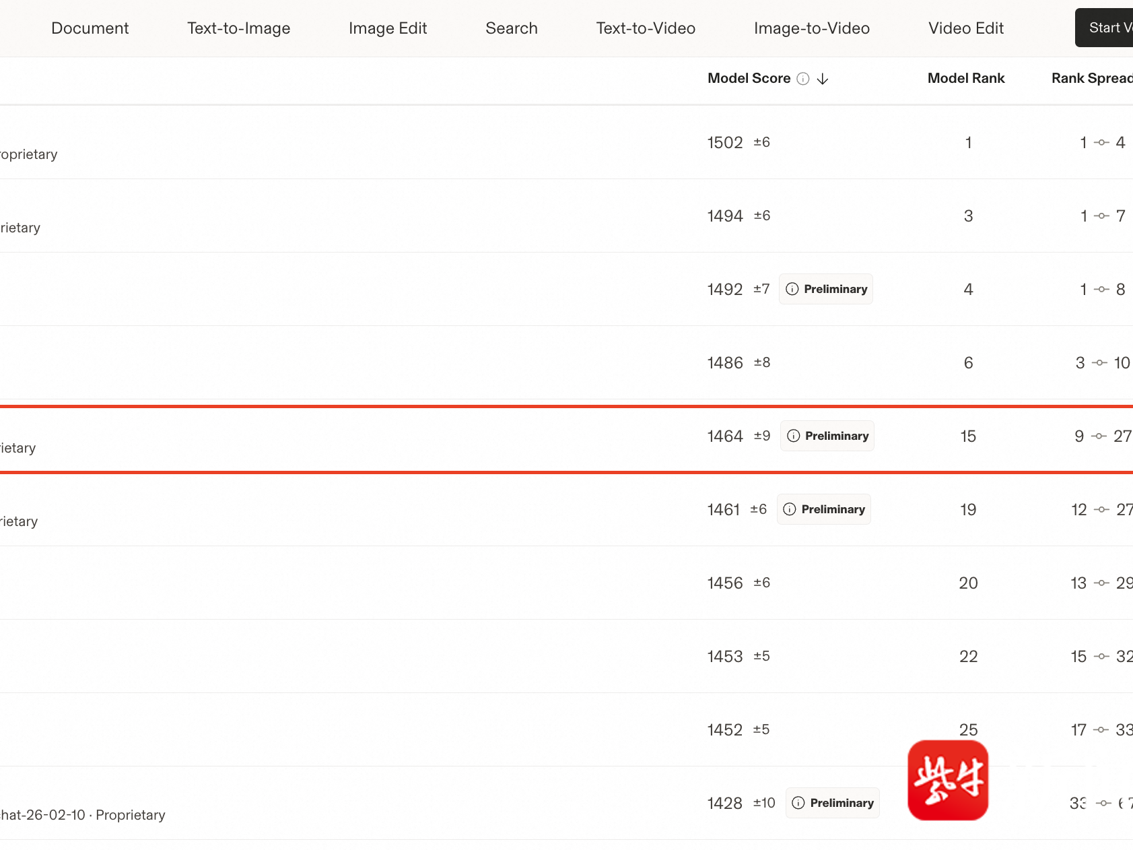Select the Text-to-Video tab

[x=646, y=28]
